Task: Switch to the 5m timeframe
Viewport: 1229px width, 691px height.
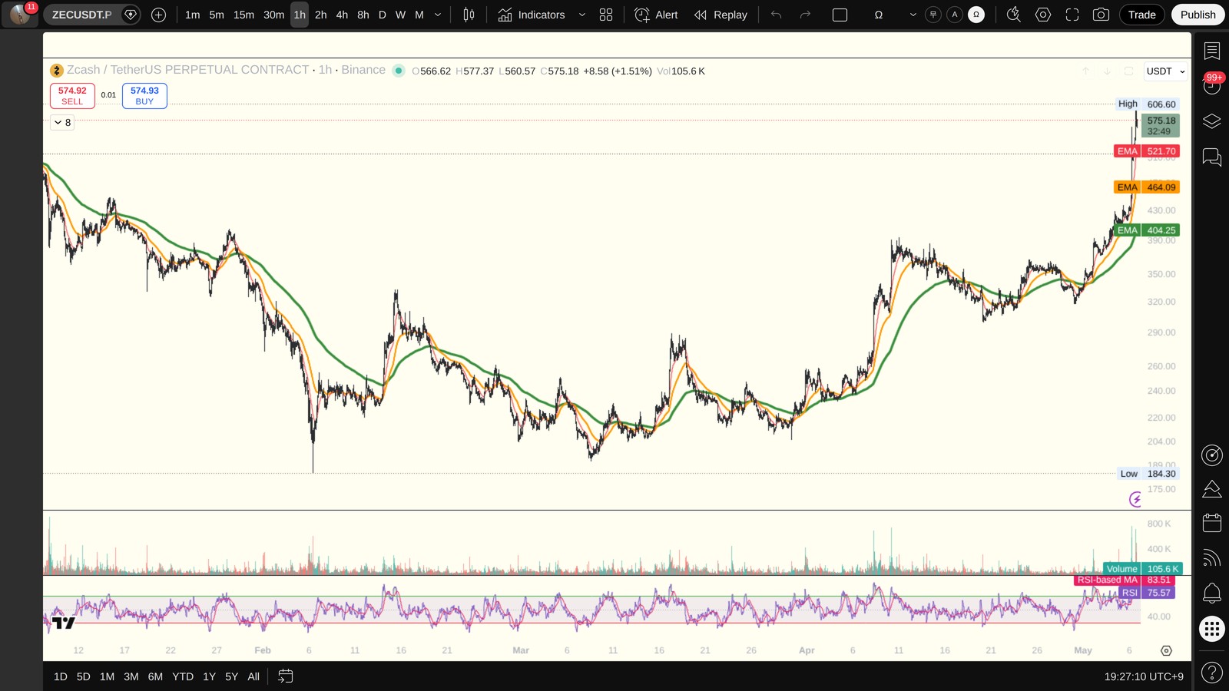Action: point(217,15)
